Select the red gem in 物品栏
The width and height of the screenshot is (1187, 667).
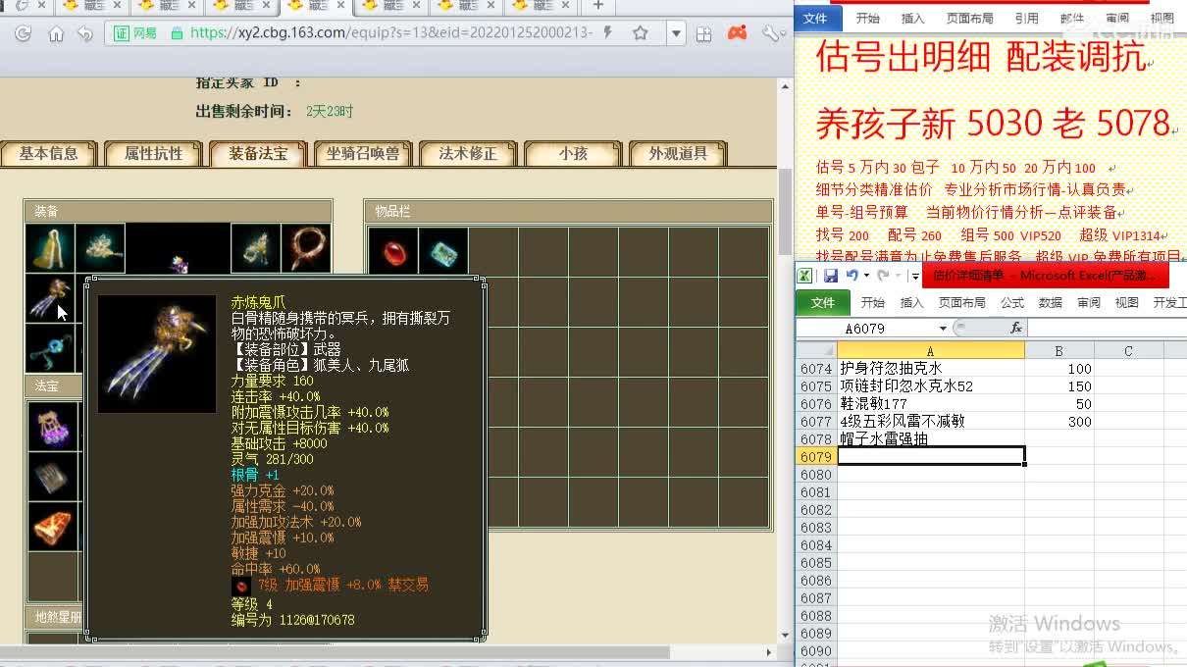click(x=393, y=252)
